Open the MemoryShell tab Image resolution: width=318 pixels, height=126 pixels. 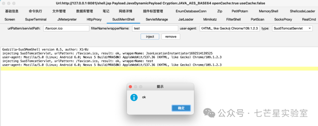tap(269, 11)
